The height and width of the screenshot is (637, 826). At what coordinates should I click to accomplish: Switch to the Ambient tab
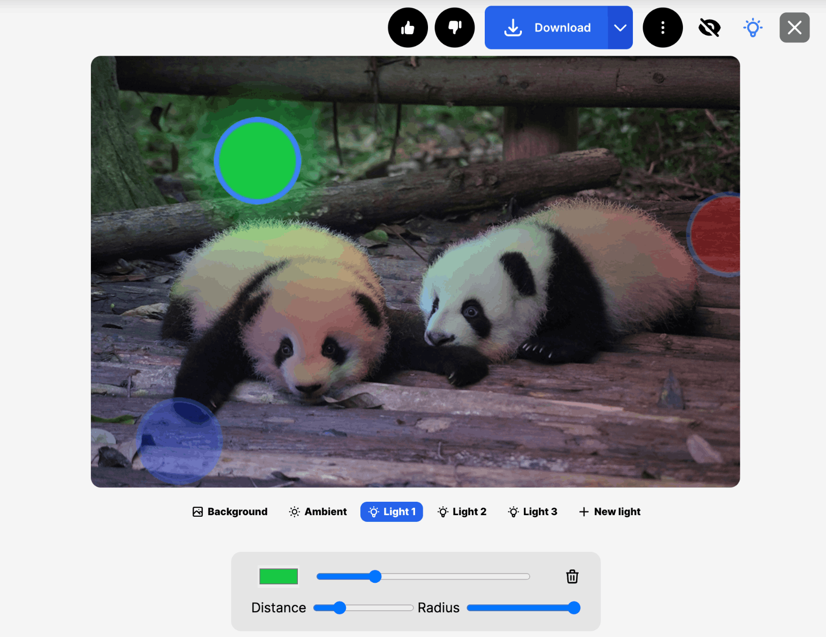[318, 512]
